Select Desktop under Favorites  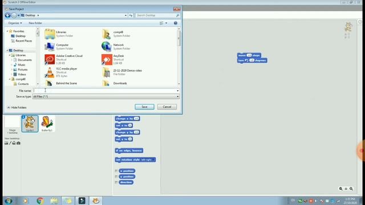tap(21, 36)
